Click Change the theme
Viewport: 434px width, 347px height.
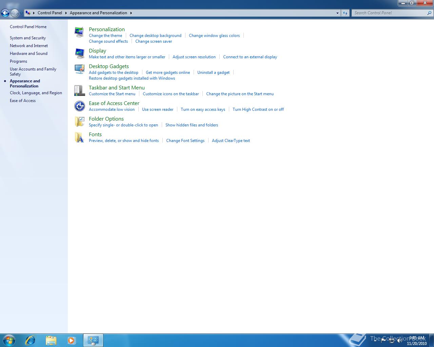[x=105, y=36]
